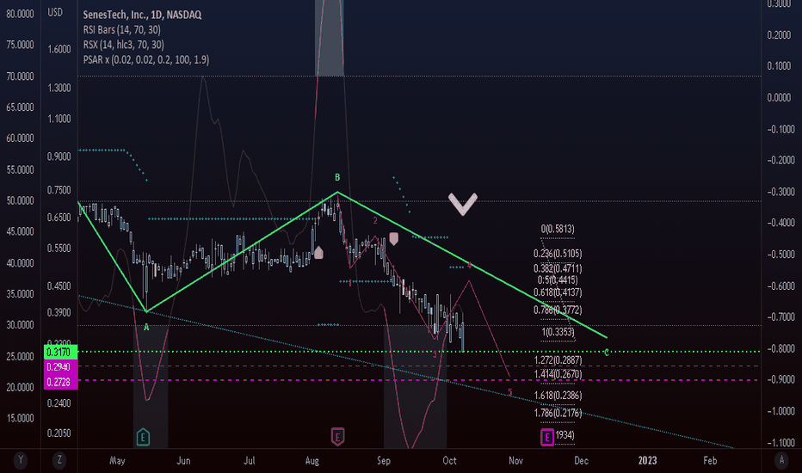Click Jul on the time axis
Viewport: 802px width, 473px height.
point(249,460)
